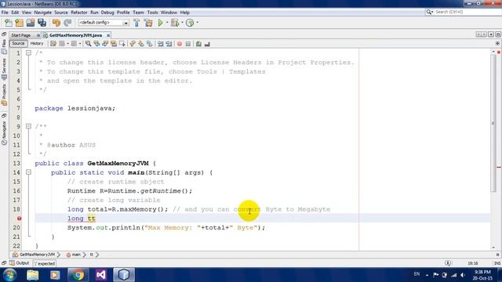Open the Projects side panel

[4, 95]
